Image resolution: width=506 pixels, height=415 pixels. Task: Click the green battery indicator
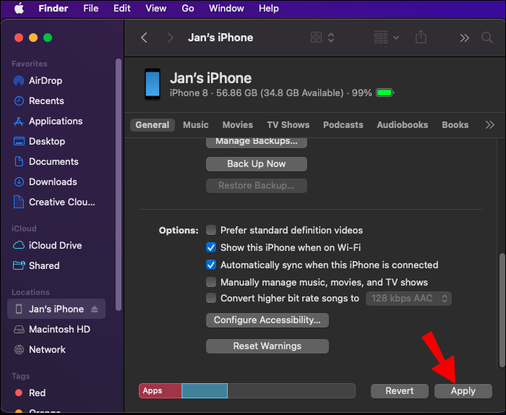click(x=385, y=93)
